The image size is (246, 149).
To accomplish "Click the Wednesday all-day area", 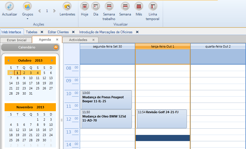I will pyautogui.click(x=218, y=56).
